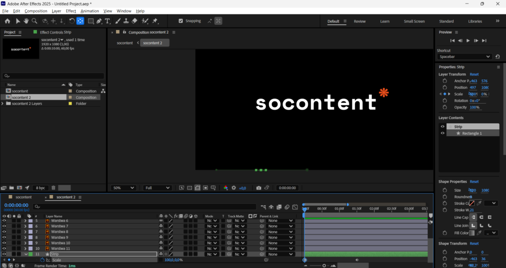Hide Warstwa 6 layer in timeline
The height and width of the screenshot is (268, 506).
4,221
